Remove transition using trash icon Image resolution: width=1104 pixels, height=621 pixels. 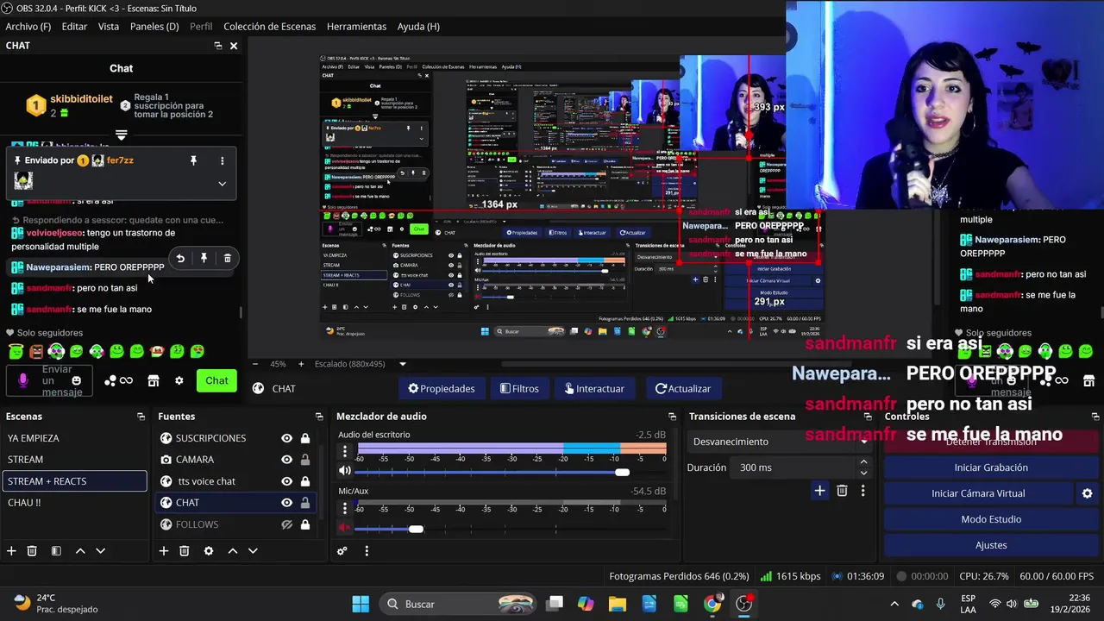point(842,491)
